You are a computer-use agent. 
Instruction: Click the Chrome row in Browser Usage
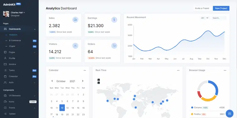pyautogui.click(x=208, y=107)
